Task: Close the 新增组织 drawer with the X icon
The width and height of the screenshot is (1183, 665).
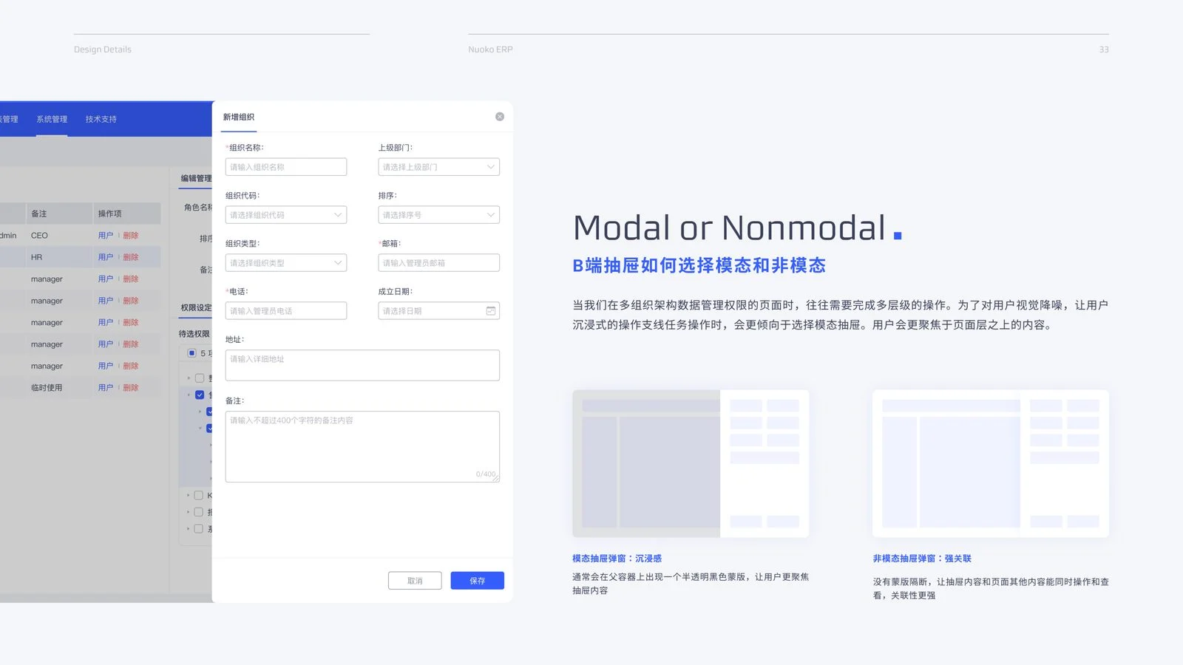Action: pos(500,117)
